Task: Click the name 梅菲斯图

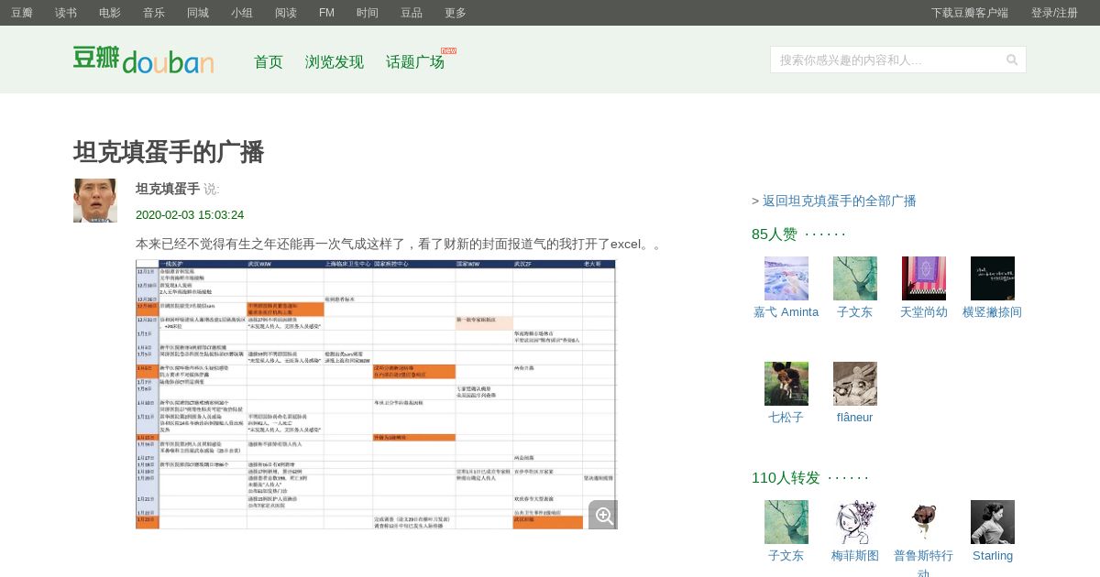Action: coord(855,556)
